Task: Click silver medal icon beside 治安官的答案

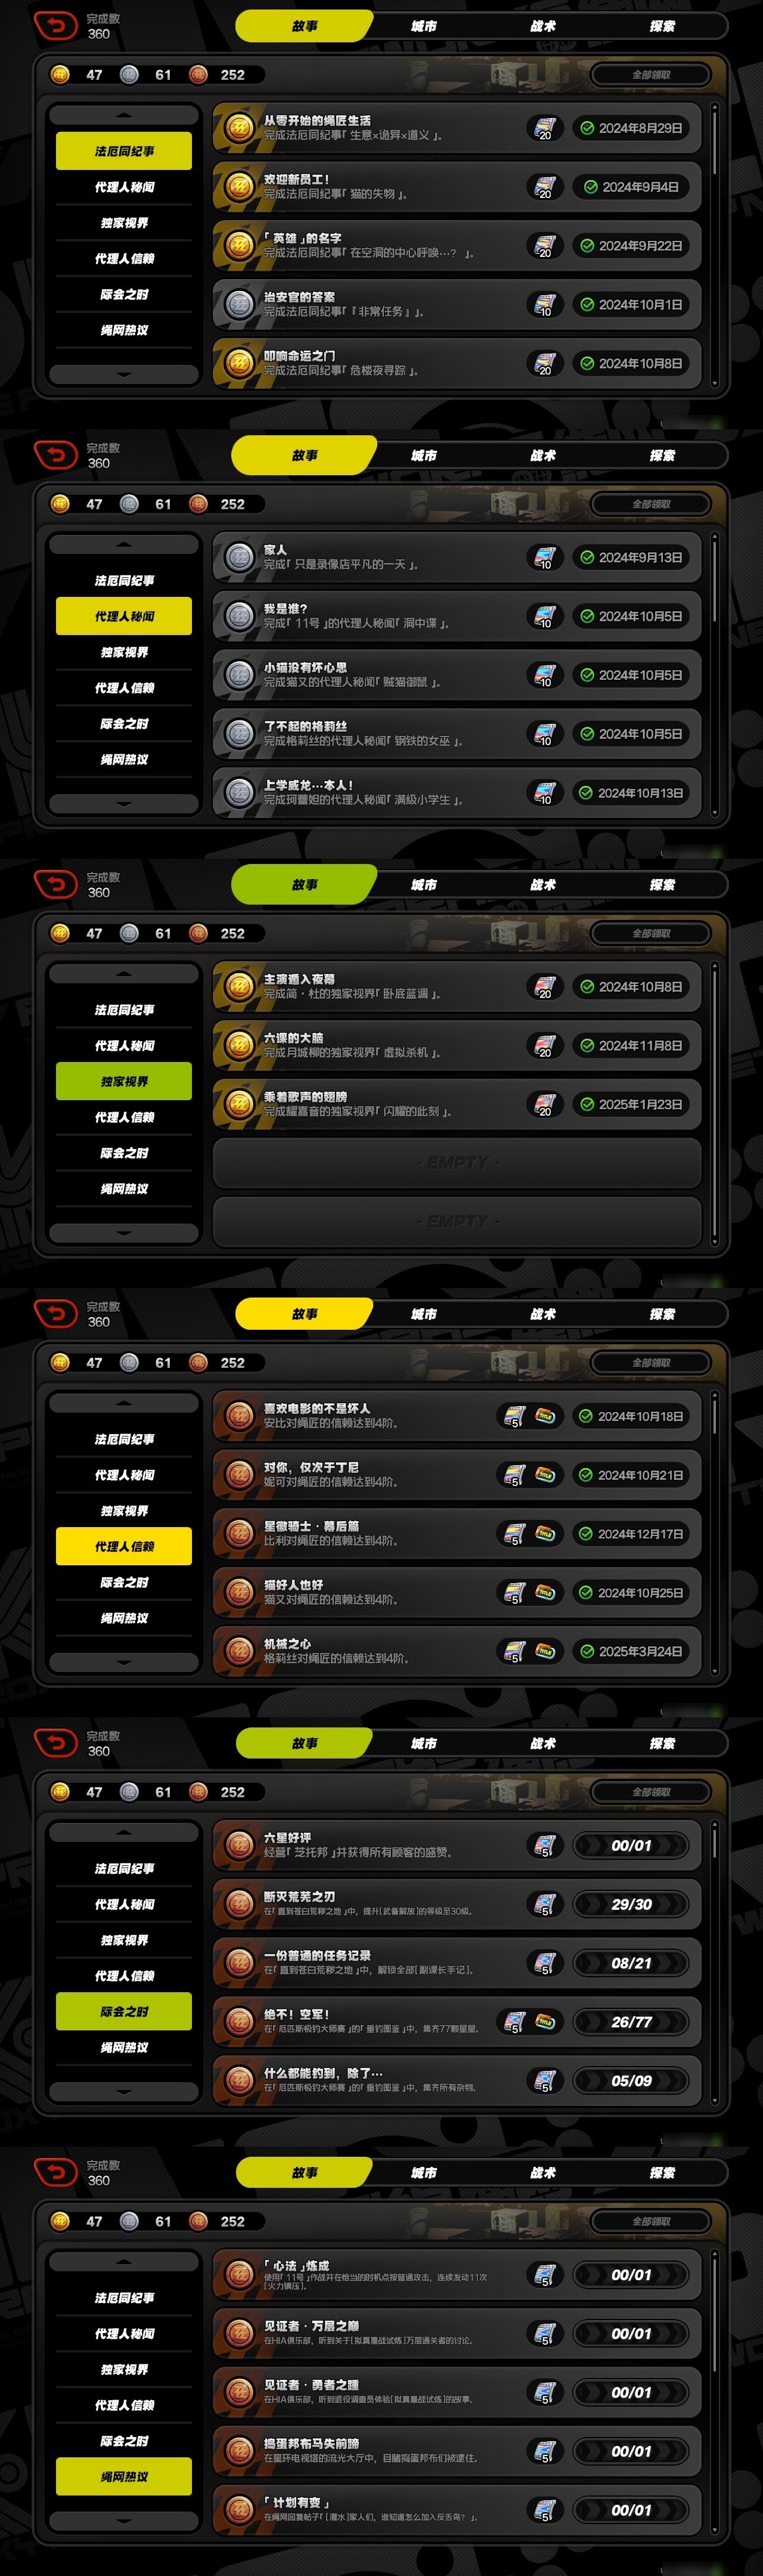Action: point(239,304)
